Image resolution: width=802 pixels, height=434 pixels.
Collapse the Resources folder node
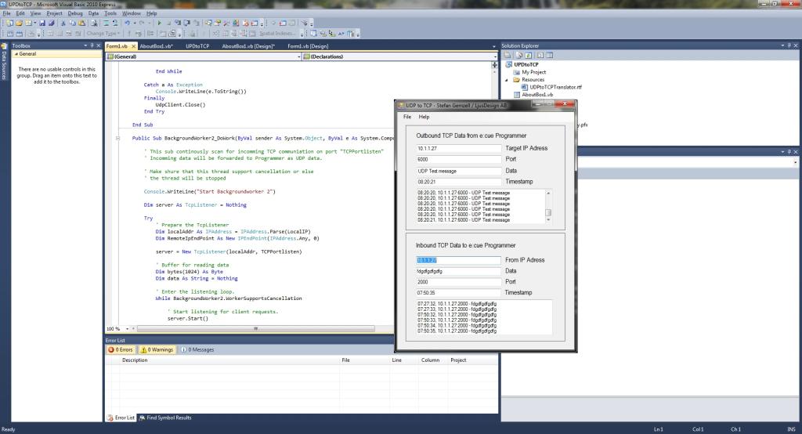click(x=507, y=80)
